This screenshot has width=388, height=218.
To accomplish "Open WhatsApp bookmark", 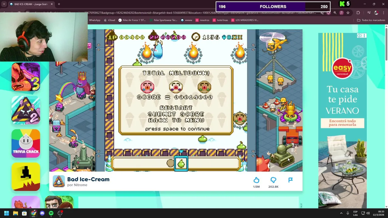I will pos(95,20).
